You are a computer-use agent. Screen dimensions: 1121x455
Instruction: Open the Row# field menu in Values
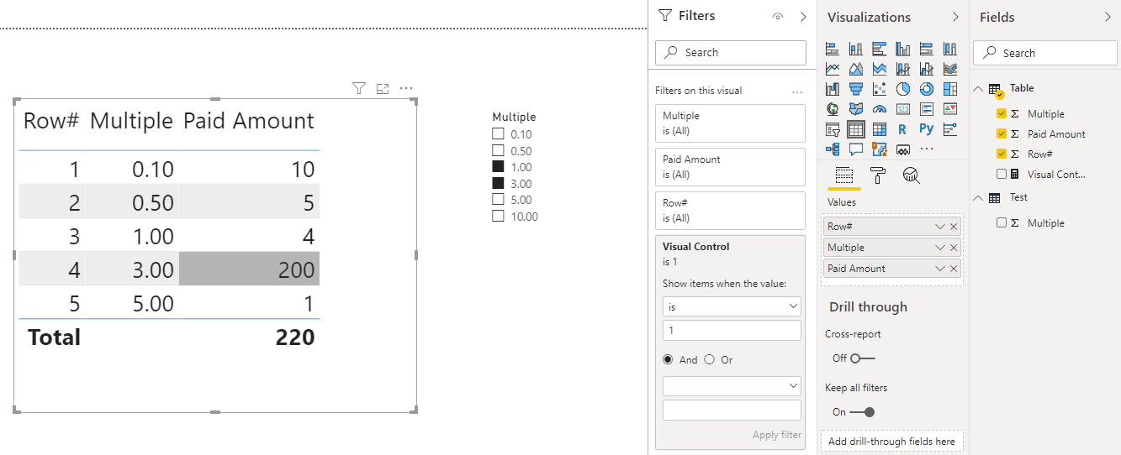click(x=940, y=227)
